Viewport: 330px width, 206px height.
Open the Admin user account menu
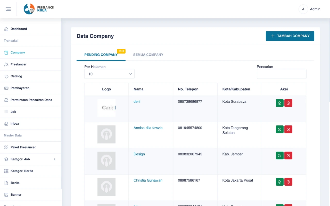(x=309, y=9)
